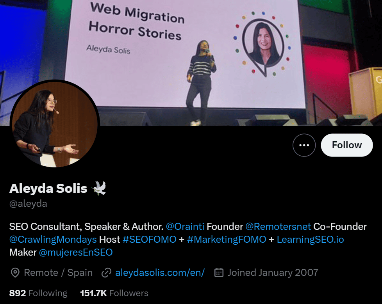Click the @aleyda username handle
The width and height of the screenshot is (382, 304).
click(28, 204)
